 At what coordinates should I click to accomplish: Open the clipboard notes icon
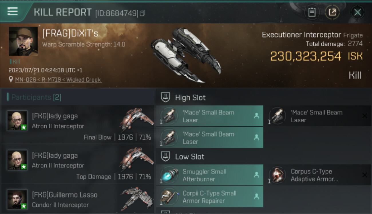point(312,12)
